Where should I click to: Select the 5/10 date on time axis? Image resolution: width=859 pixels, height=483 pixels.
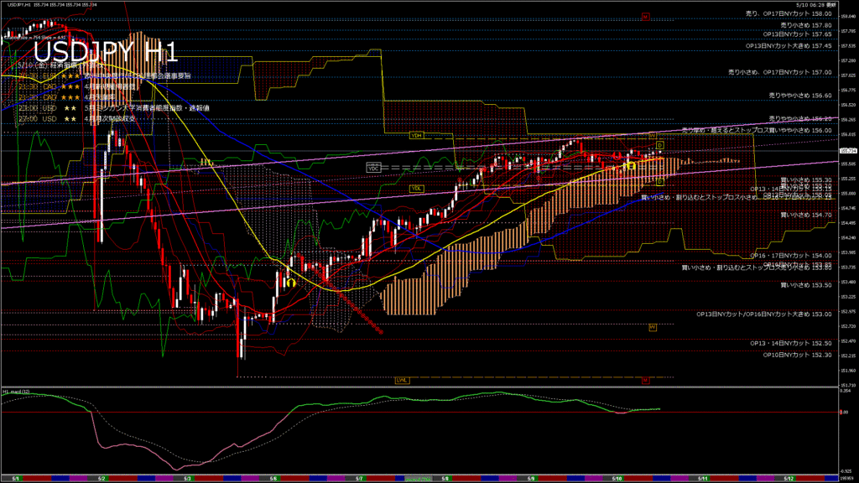tap(617, 478)
